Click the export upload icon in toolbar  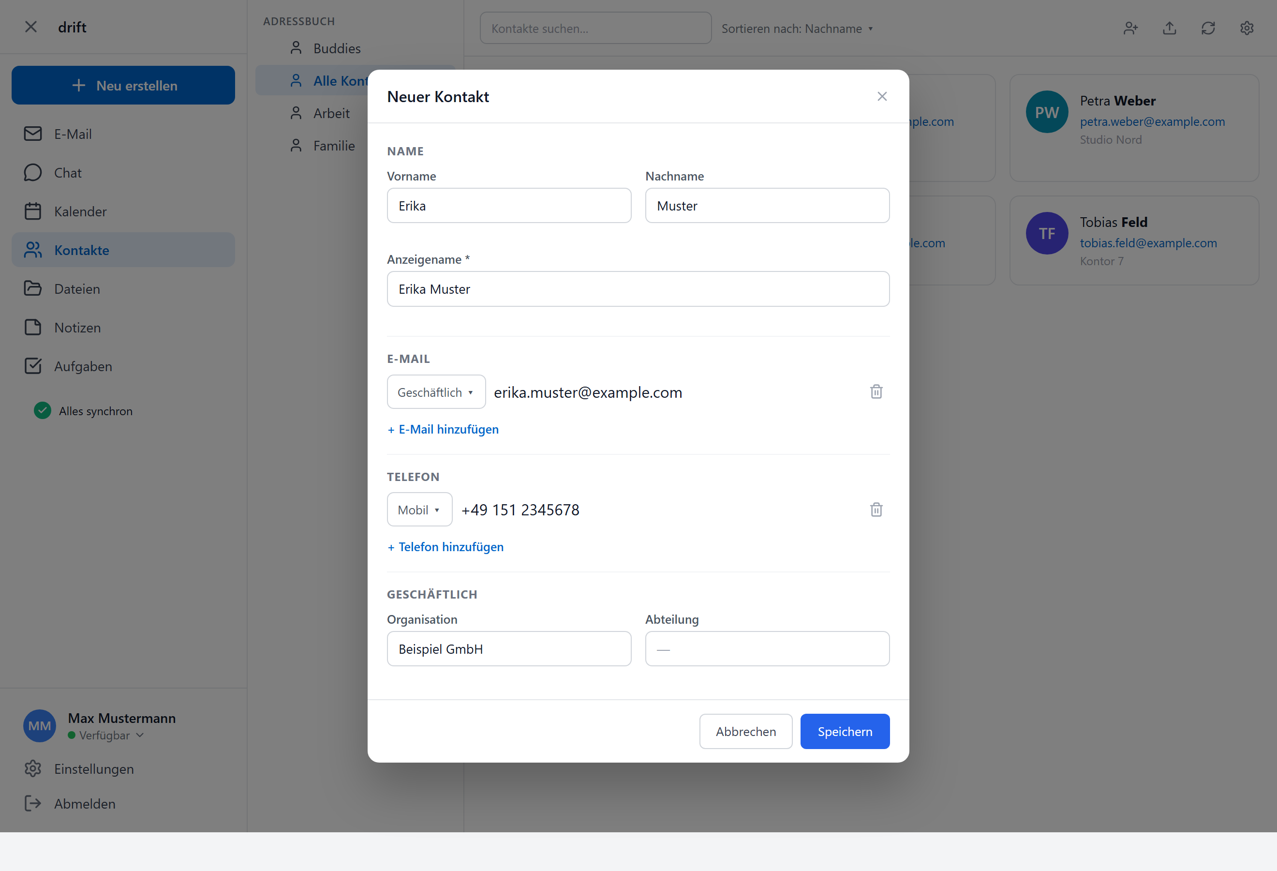tap(1170, 28)
